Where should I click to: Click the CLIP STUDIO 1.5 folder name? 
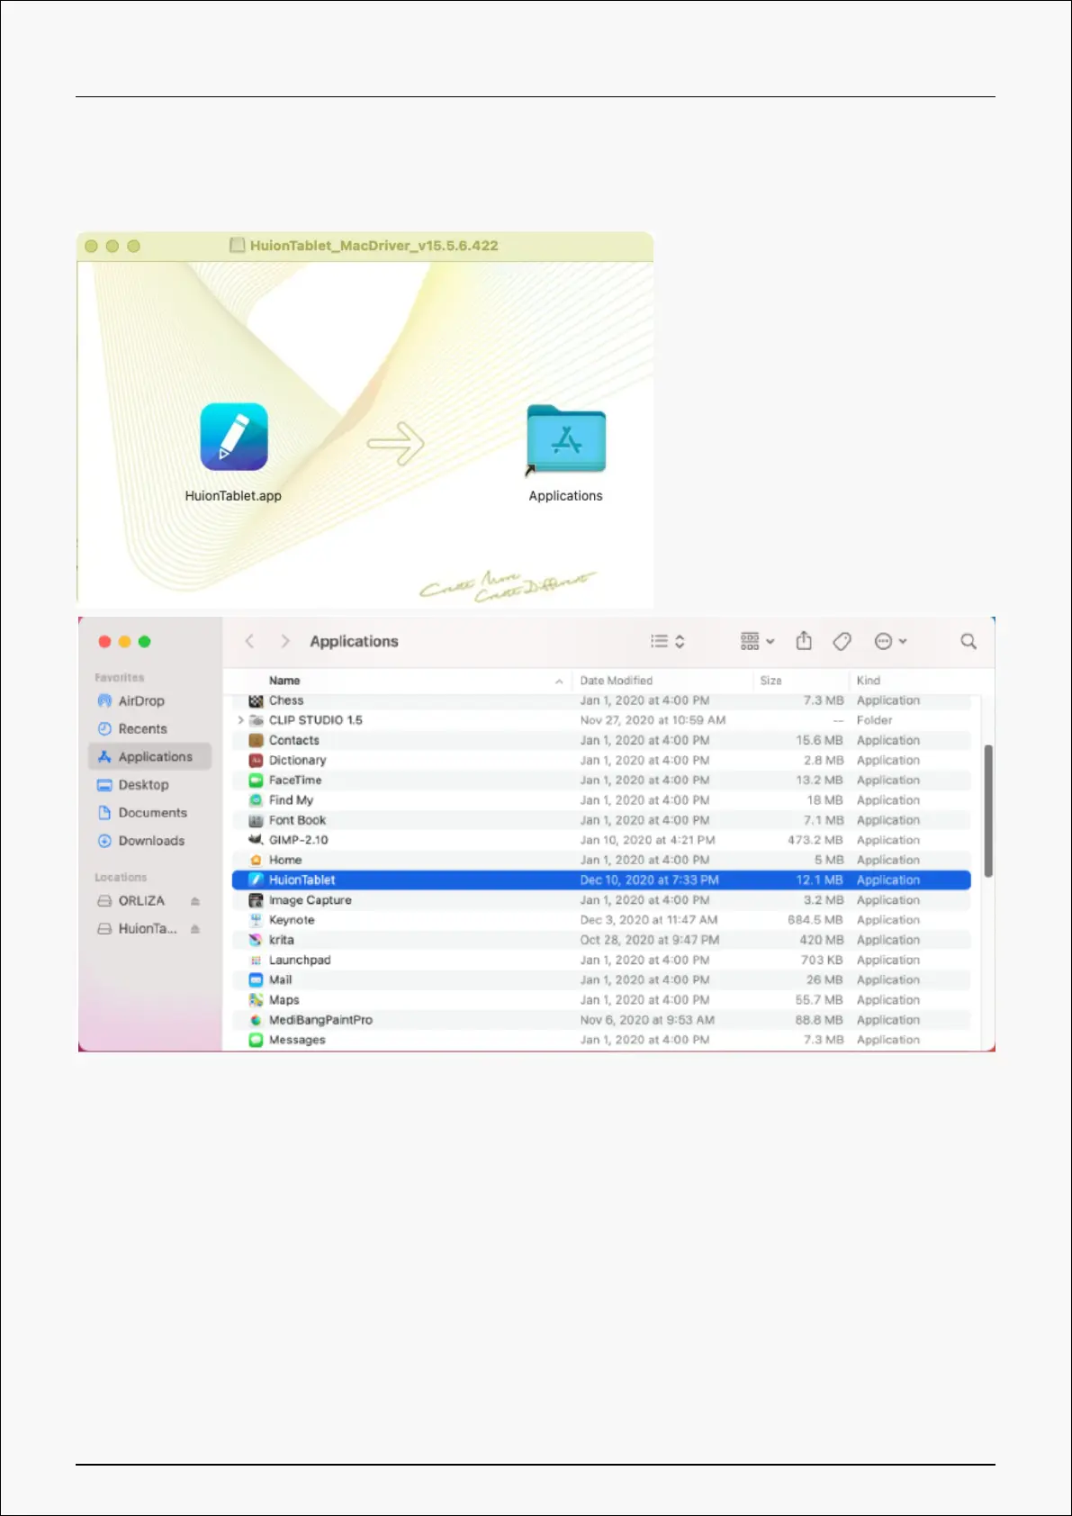(316, 720)
